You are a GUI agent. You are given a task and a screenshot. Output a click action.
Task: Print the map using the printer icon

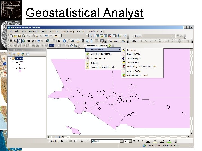tap(24, 36)
